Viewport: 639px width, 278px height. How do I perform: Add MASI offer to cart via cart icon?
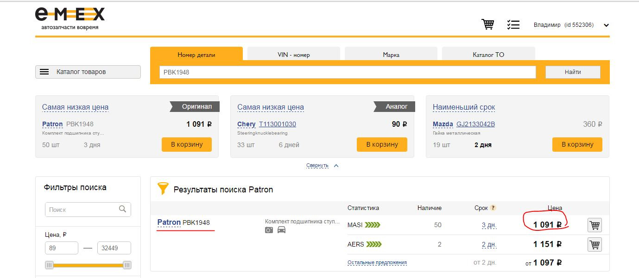[x=595, y=225]
